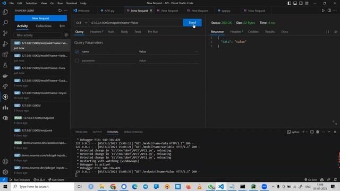Switch to Visual Studio Code taskbar icon

pos(221,186)
